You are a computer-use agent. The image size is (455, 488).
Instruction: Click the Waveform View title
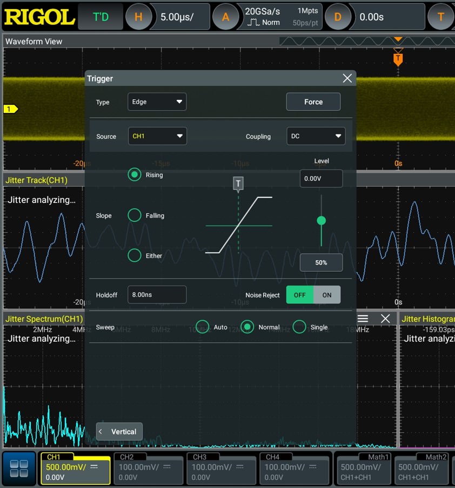34,42
